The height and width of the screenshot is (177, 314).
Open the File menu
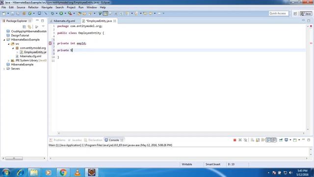tap(3, 7)
